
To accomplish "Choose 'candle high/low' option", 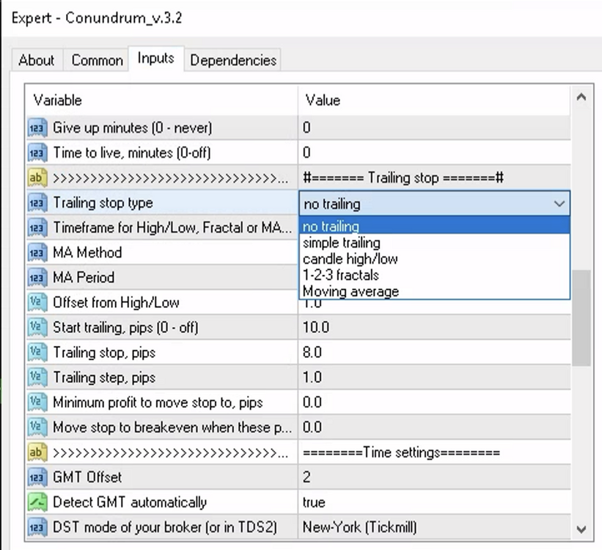I will click(434, 259).
